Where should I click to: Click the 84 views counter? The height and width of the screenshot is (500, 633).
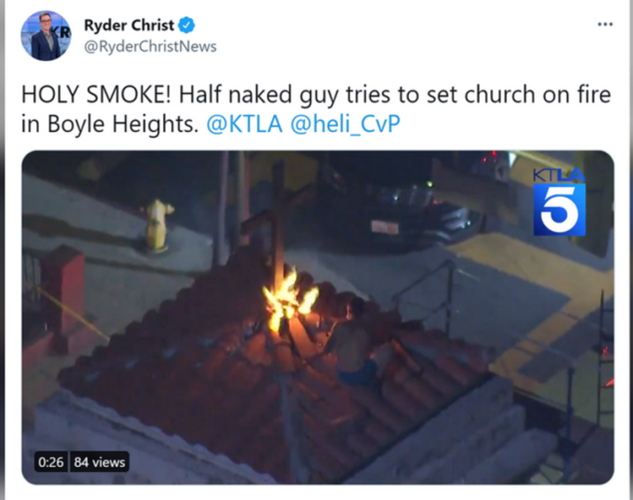click(x=99, y=462)
